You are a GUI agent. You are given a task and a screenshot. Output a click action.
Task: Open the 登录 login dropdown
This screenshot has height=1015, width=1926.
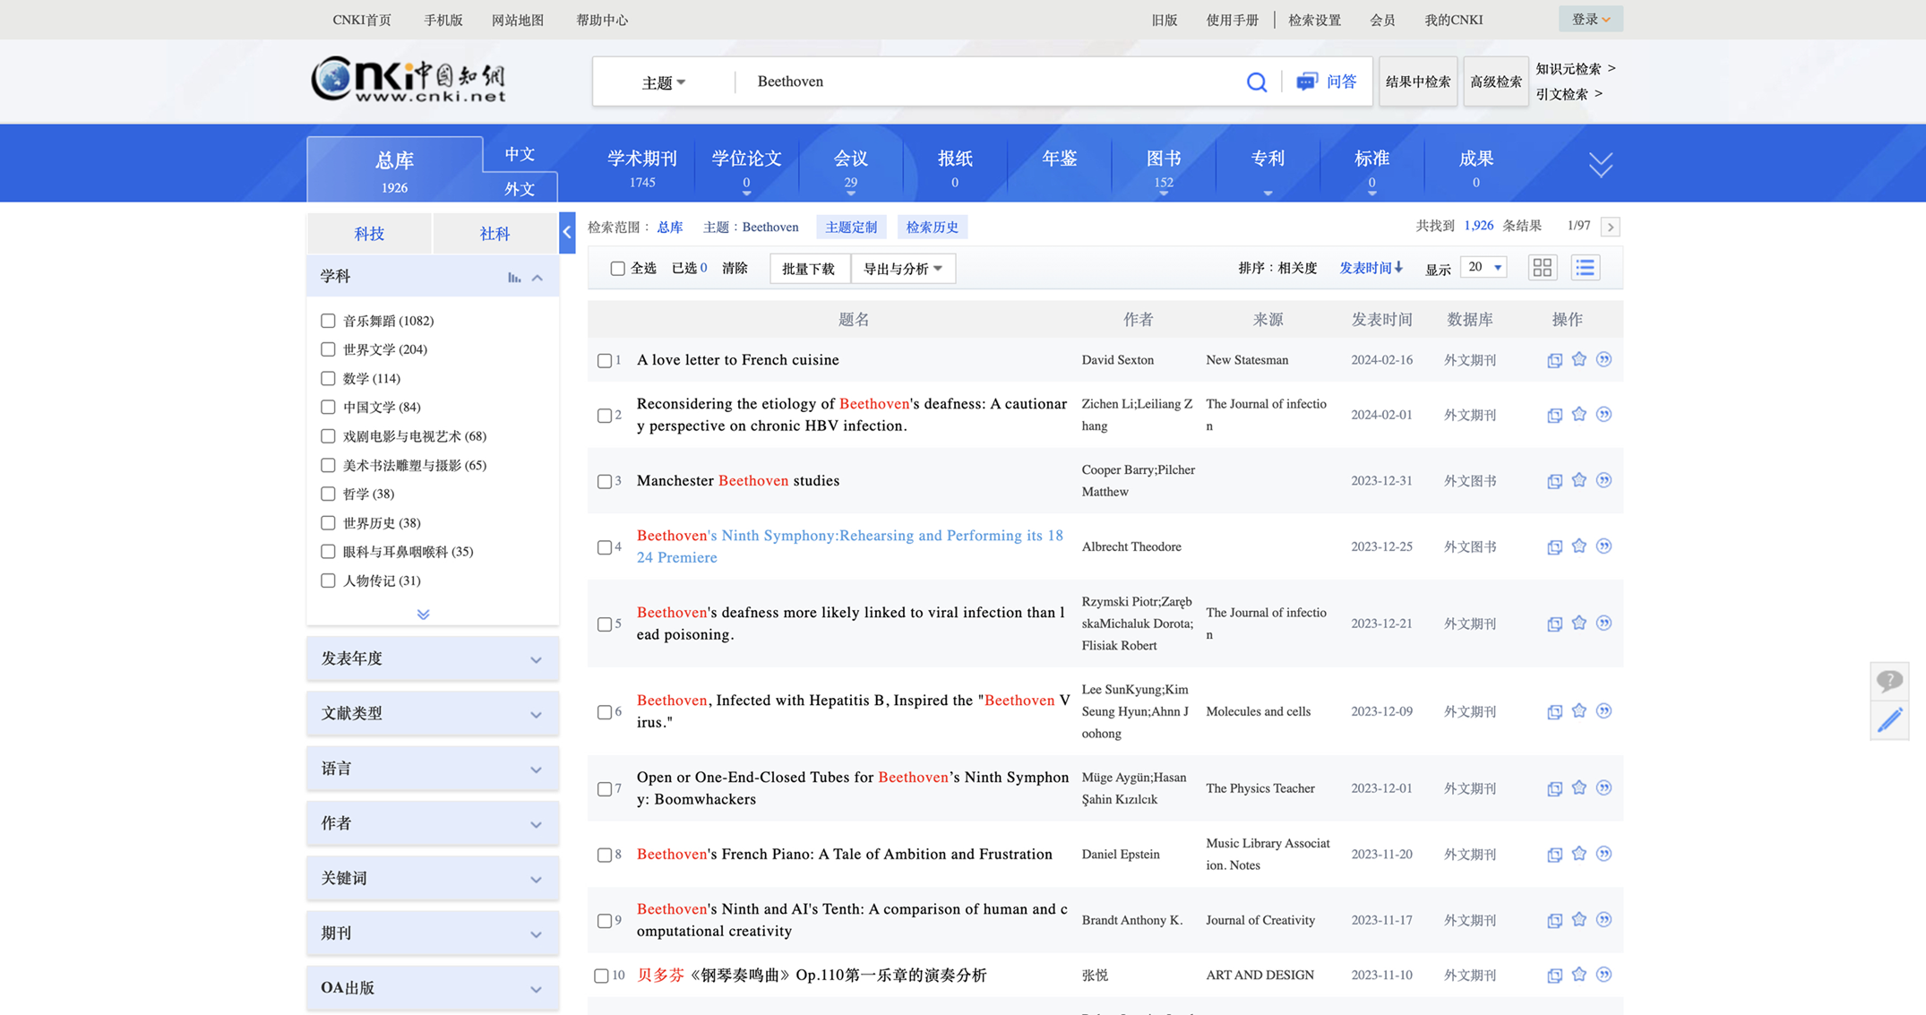click(x=1590, y=19)
